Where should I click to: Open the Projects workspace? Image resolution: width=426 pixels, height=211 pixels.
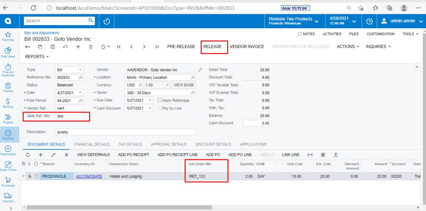click(8, 119)
